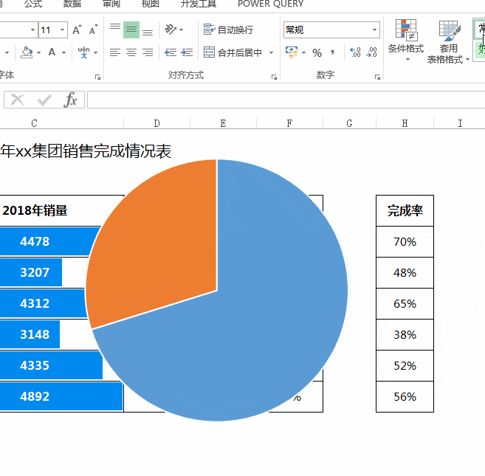The width and height of the screenshot is (485, 476).
Task: Decrease decimal places
Action: (371, 52)
